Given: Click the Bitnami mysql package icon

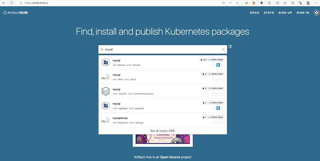Looking at the screenshot, I should [x=106, y=62].
